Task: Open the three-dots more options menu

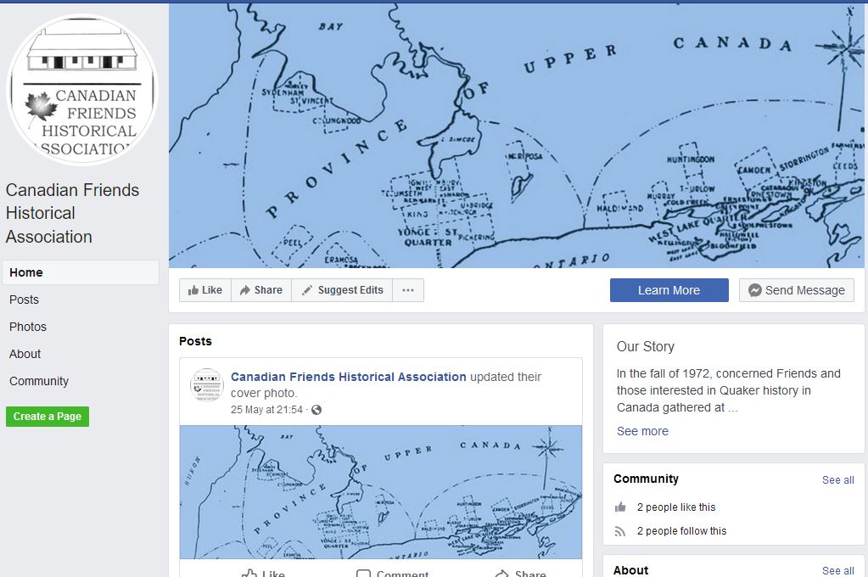Action: (x=408, y=290)
